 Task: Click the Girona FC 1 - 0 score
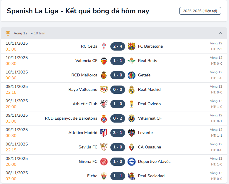point(118,161)
